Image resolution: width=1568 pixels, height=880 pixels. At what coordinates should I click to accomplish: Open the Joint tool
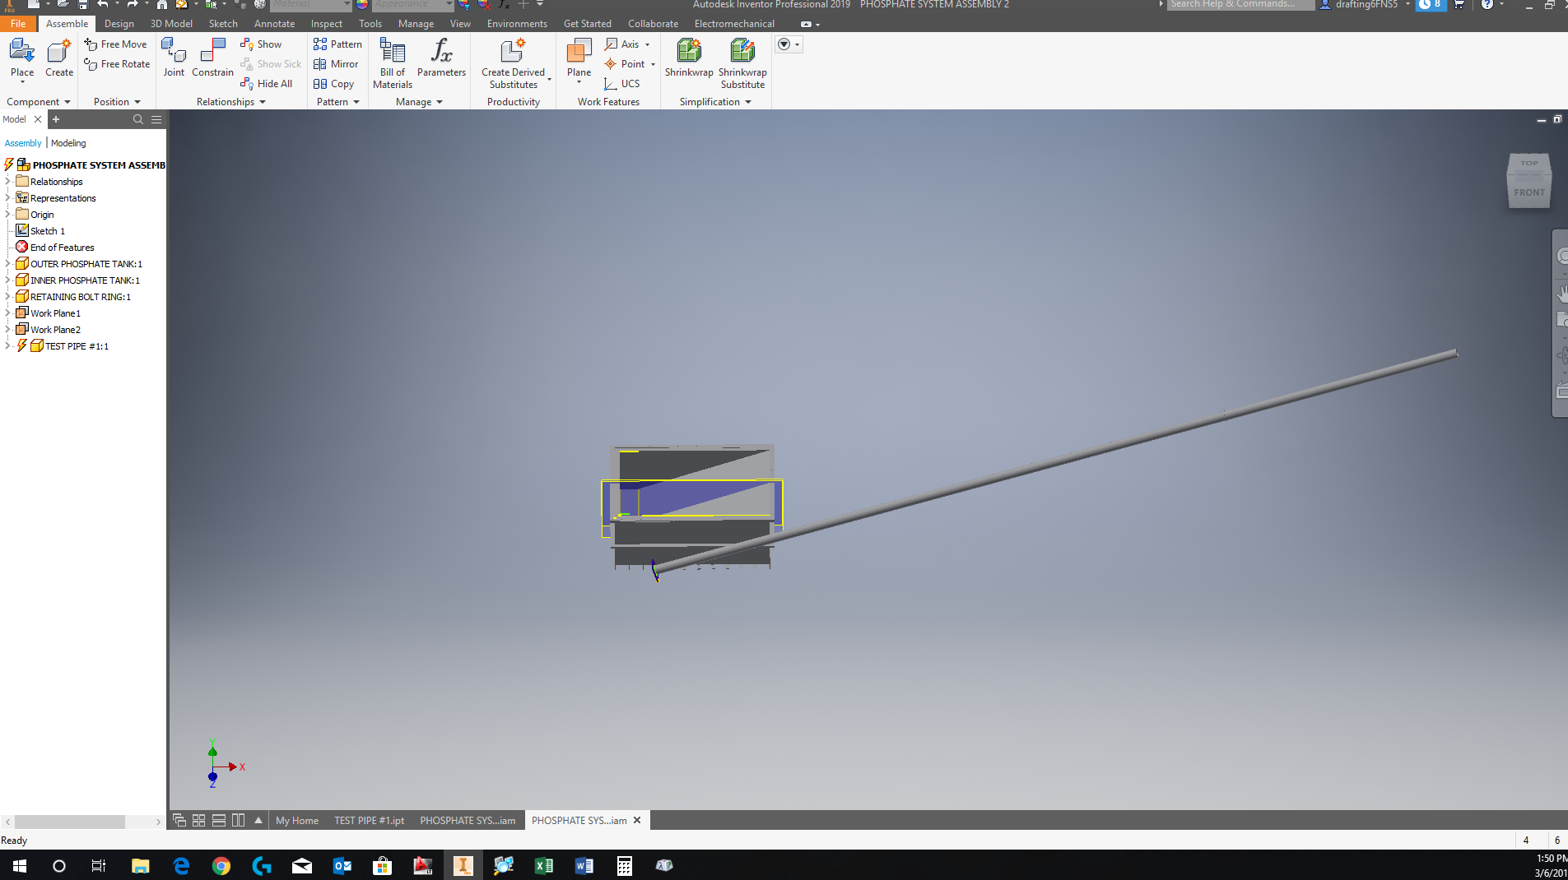pyautogui.click(x=174, y=58)
